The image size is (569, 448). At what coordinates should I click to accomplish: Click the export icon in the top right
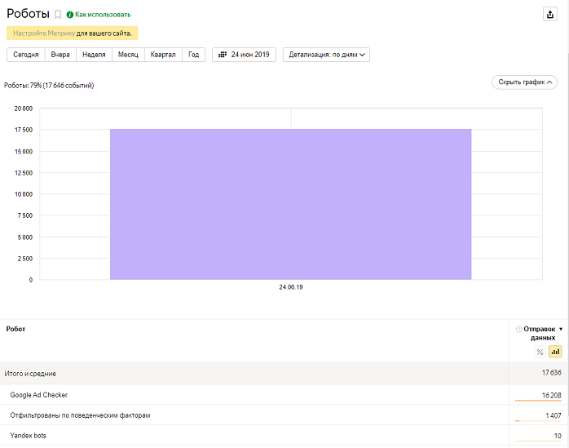point(550,14)
